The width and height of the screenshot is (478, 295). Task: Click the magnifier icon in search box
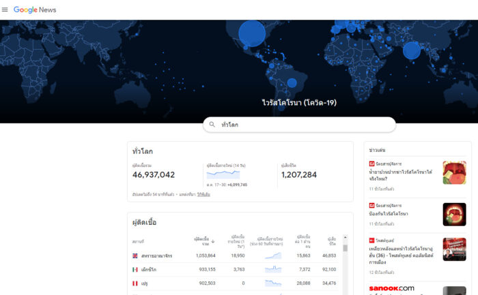tap(212, 125)
